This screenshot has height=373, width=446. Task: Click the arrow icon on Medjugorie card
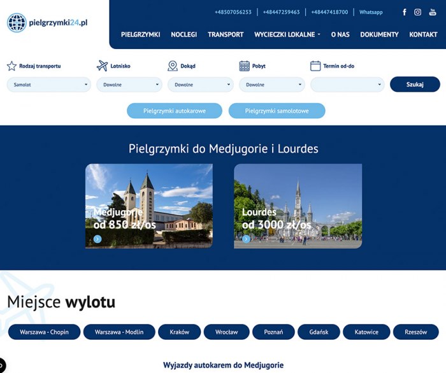click(97, 239)
